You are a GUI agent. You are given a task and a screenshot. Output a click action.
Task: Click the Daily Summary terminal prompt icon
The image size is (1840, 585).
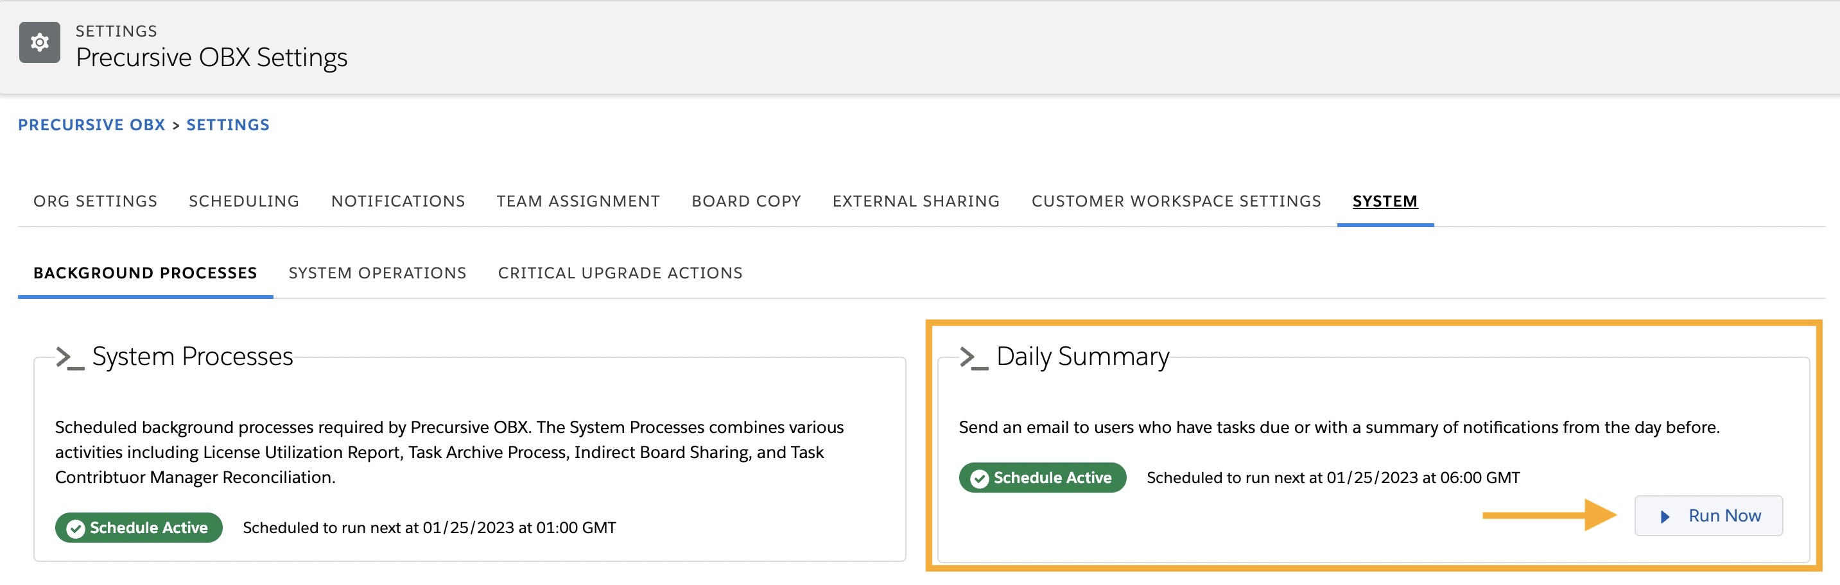coord(975,357)
